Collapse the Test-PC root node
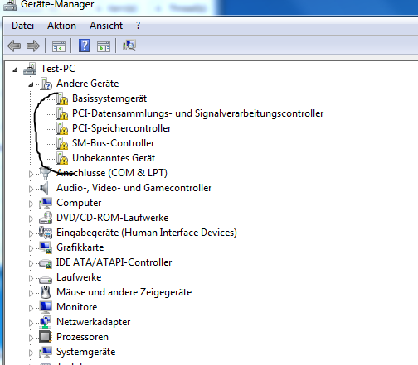Viewport: 418px width, 365px height. (x=15, y=70)
